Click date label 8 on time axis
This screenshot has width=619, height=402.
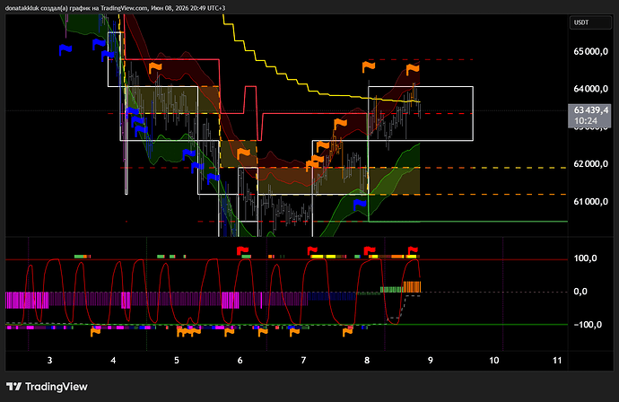(367, 360)
